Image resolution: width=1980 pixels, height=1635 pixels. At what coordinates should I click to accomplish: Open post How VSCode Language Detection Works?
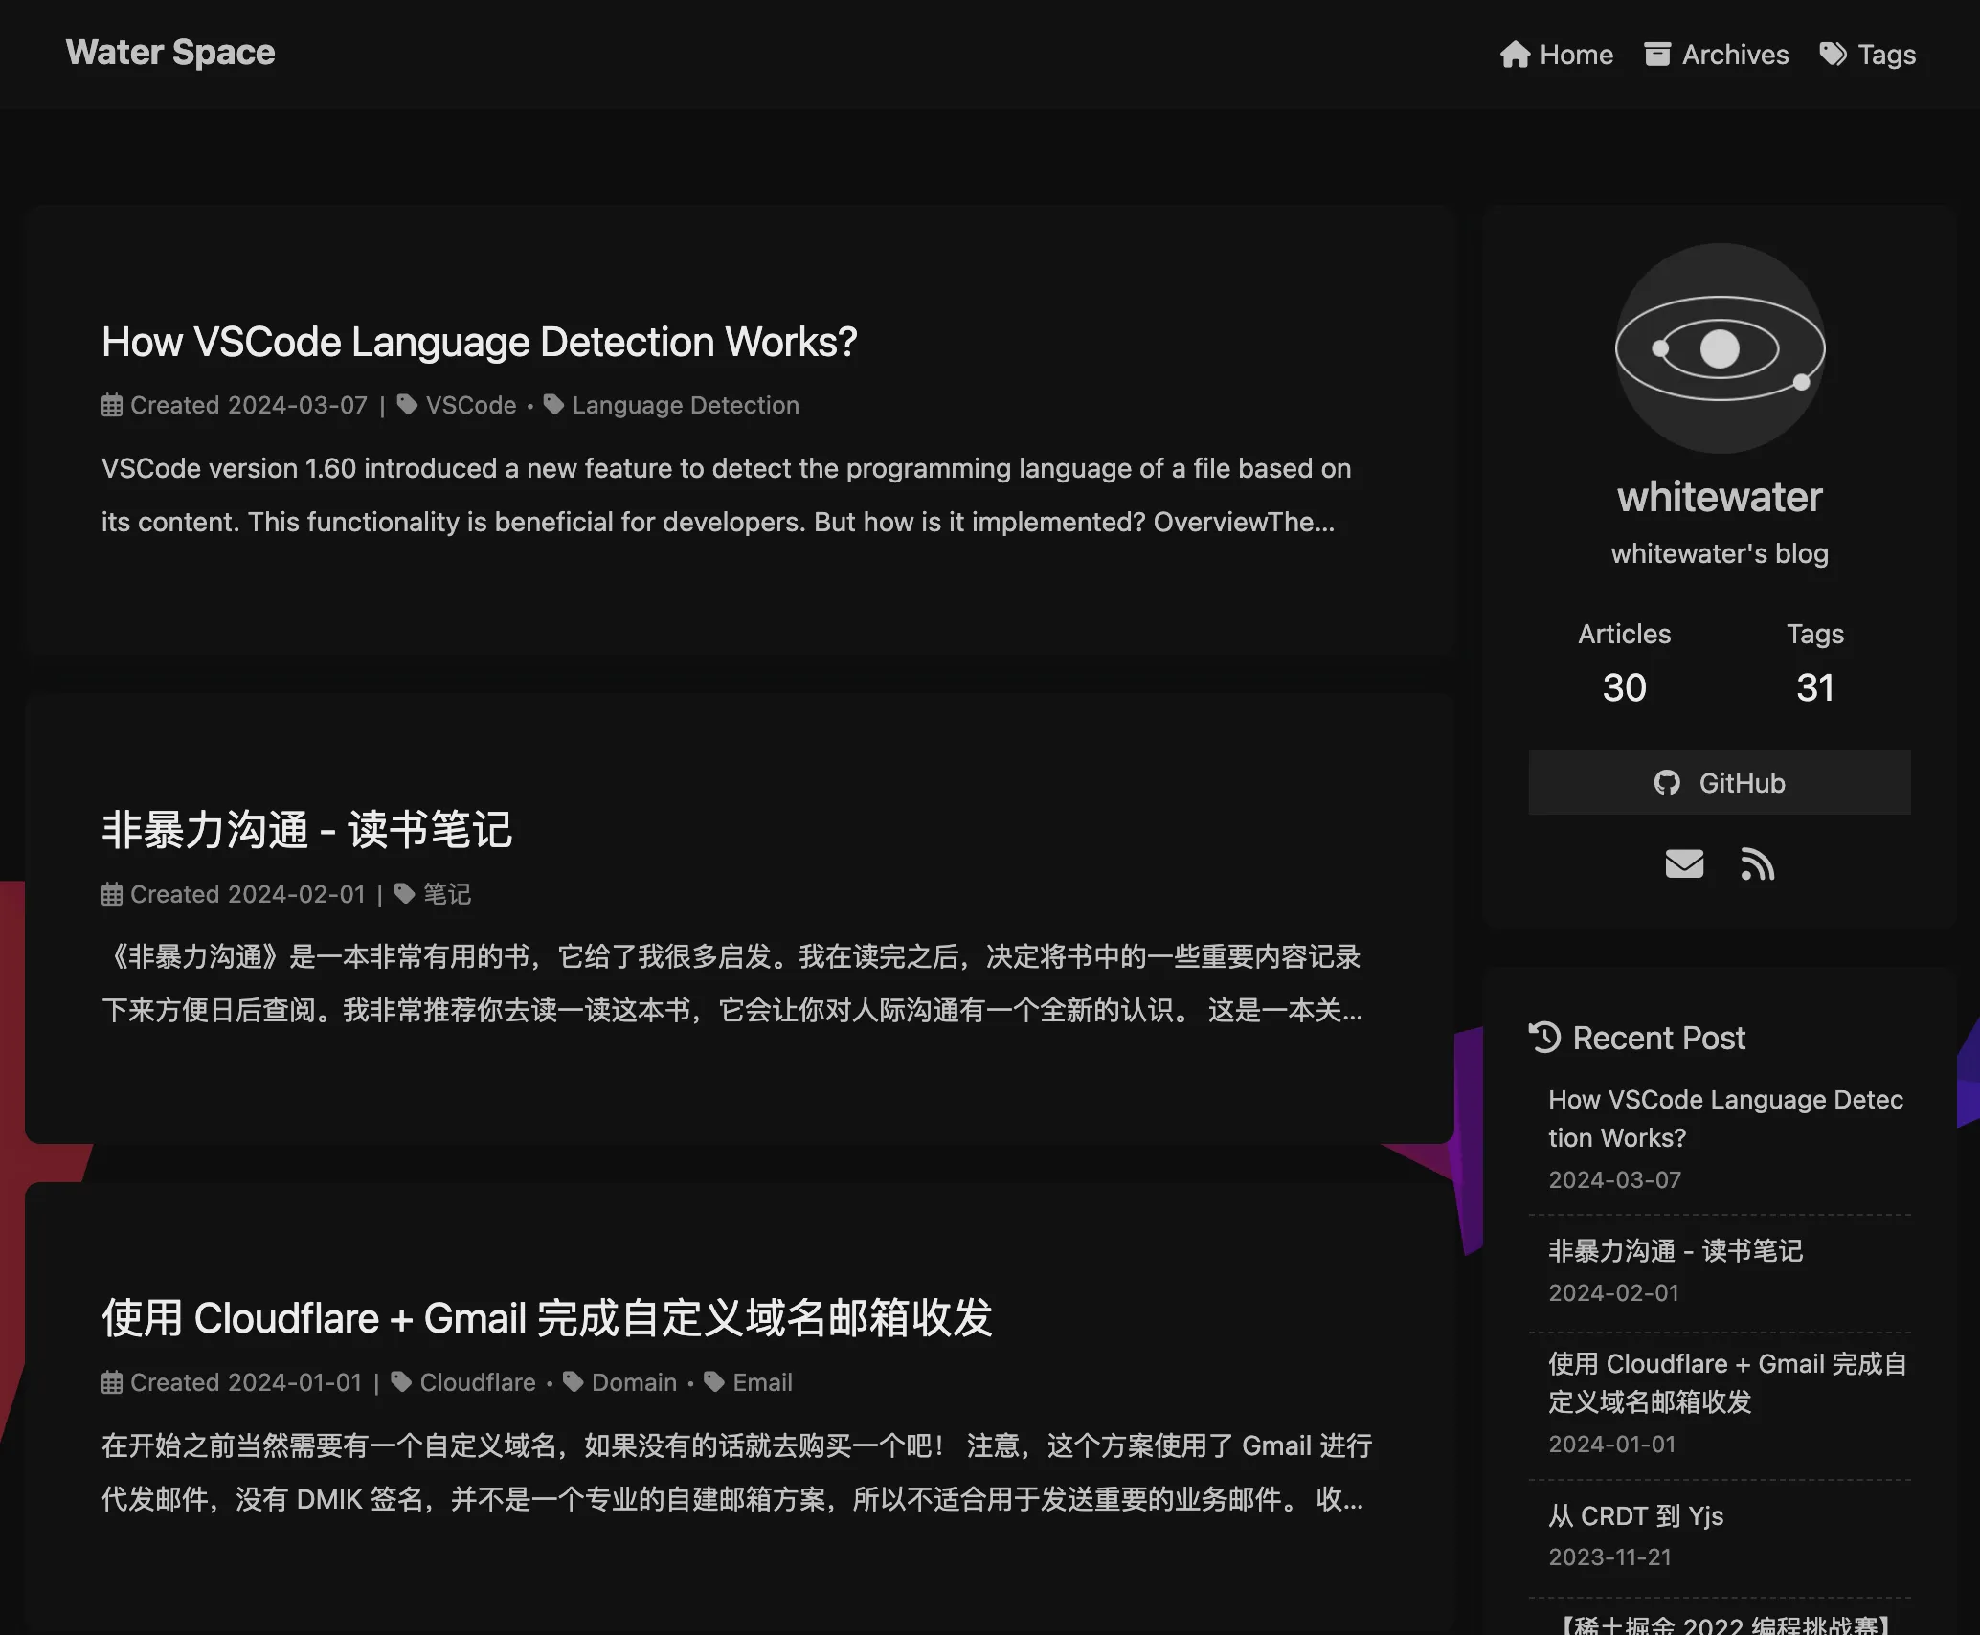(479, 342)
